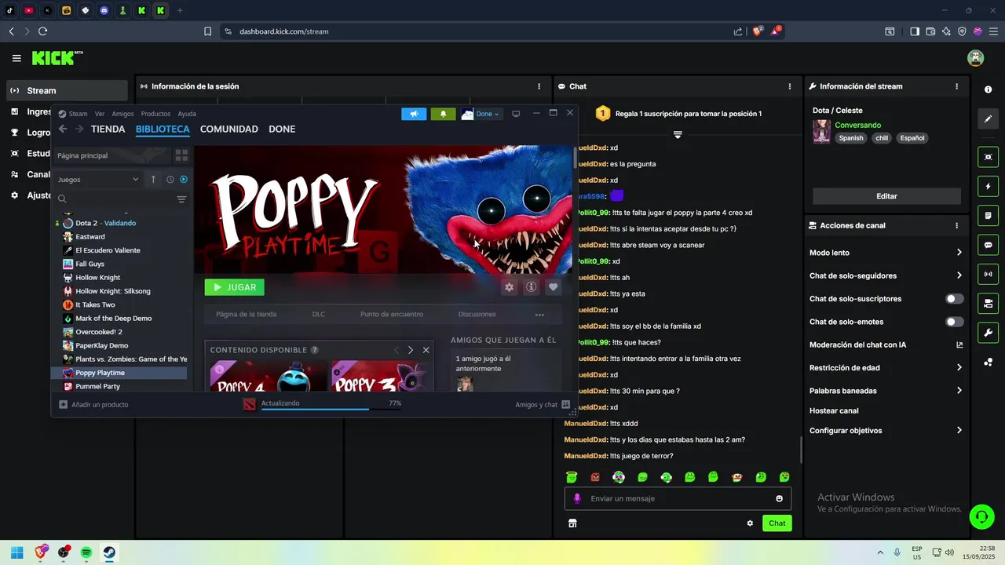Open Poppy Playtime manage gear
This screenshot has height=565, width=1005.
[509, 287]
